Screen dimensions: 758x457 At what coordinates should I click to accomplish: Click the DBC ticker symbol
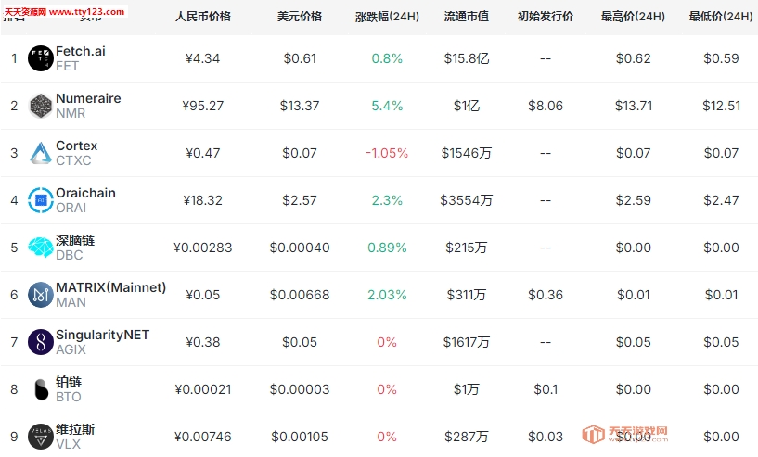pyautogui.click(x=70, y=255)
